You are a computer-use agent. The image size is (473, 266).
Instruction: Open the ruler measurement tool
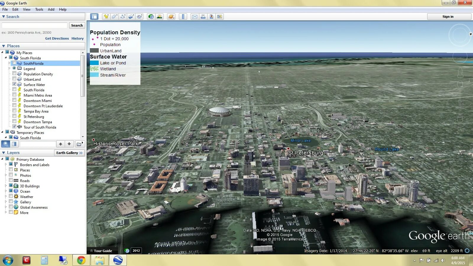[x=183, y=17]
